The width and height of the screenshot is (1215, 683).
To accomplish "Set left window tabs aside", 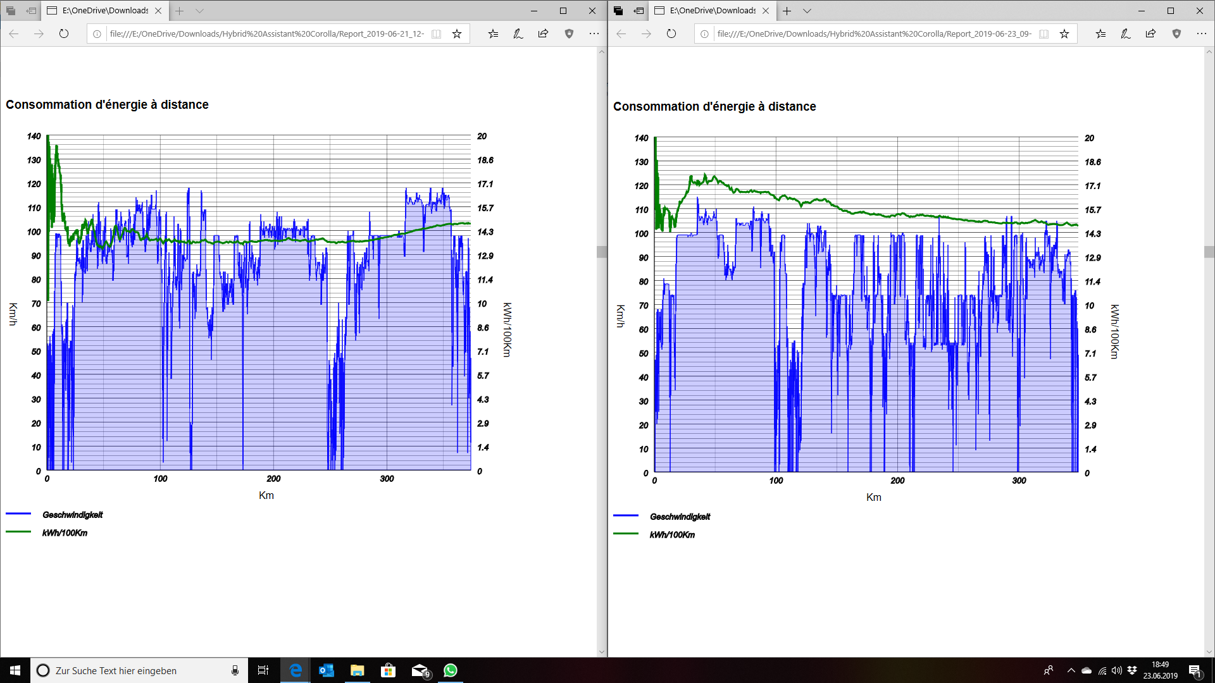I will coord(31,11).
